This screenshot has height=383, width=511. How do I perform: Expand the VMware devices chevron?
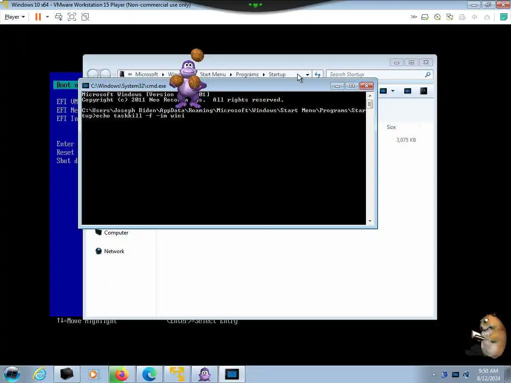[413, 17]
